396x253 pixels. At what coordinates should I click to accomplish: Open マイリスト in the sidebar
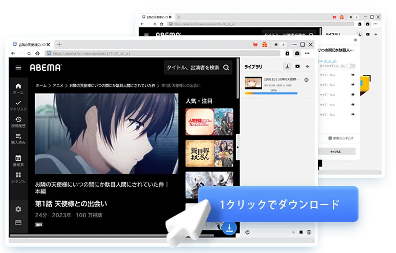tap(18, 105)
